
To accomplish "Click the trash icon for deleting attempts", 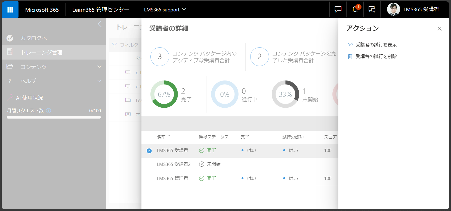I will click(x=350, y=56).
